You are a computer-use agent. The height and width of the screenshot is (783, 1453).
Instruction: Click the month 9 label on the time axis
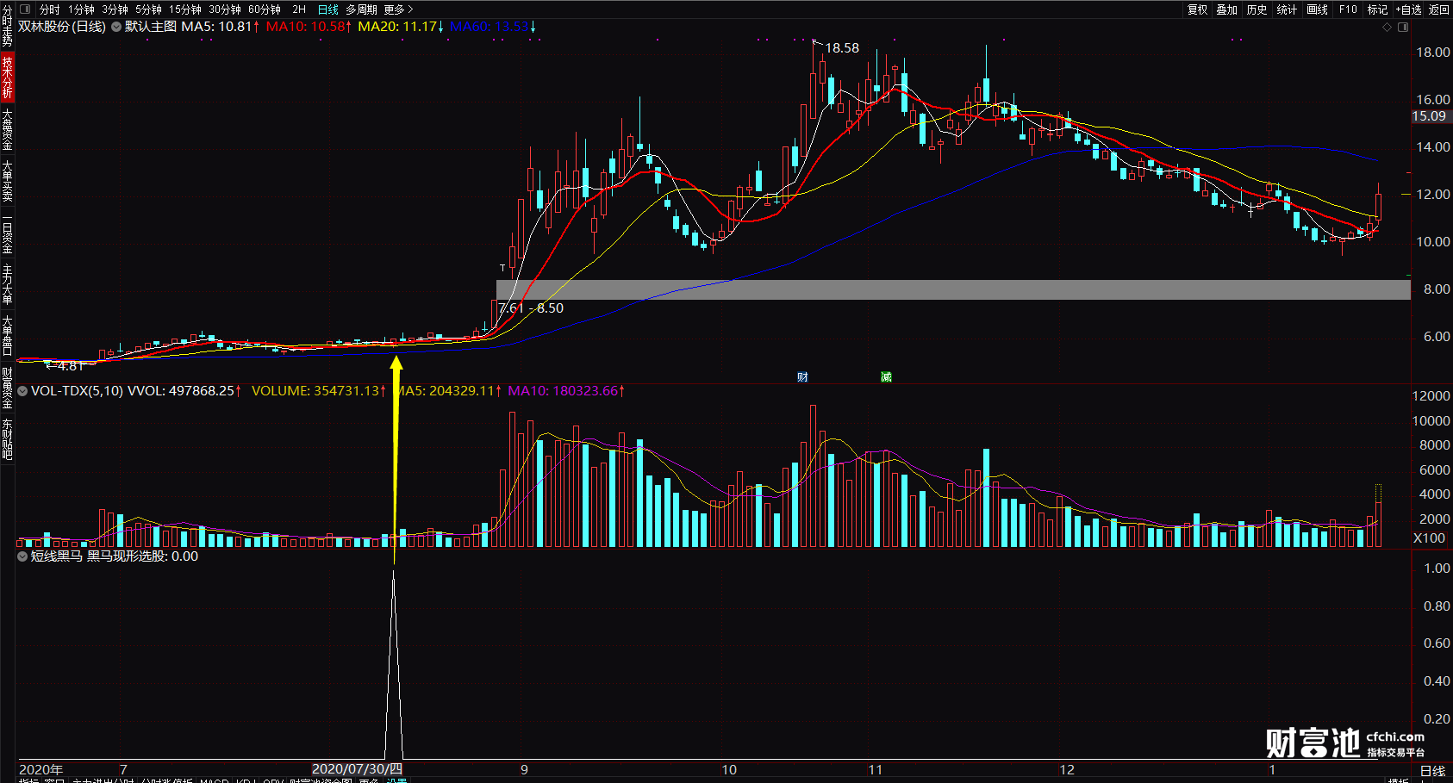pos(524,769)
